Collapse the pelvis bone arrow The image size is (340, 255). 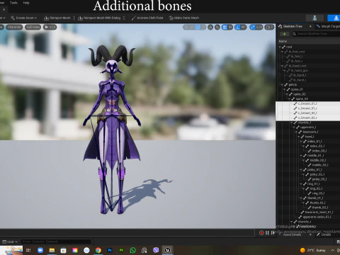pyautogui.click(x=282, y=85)
